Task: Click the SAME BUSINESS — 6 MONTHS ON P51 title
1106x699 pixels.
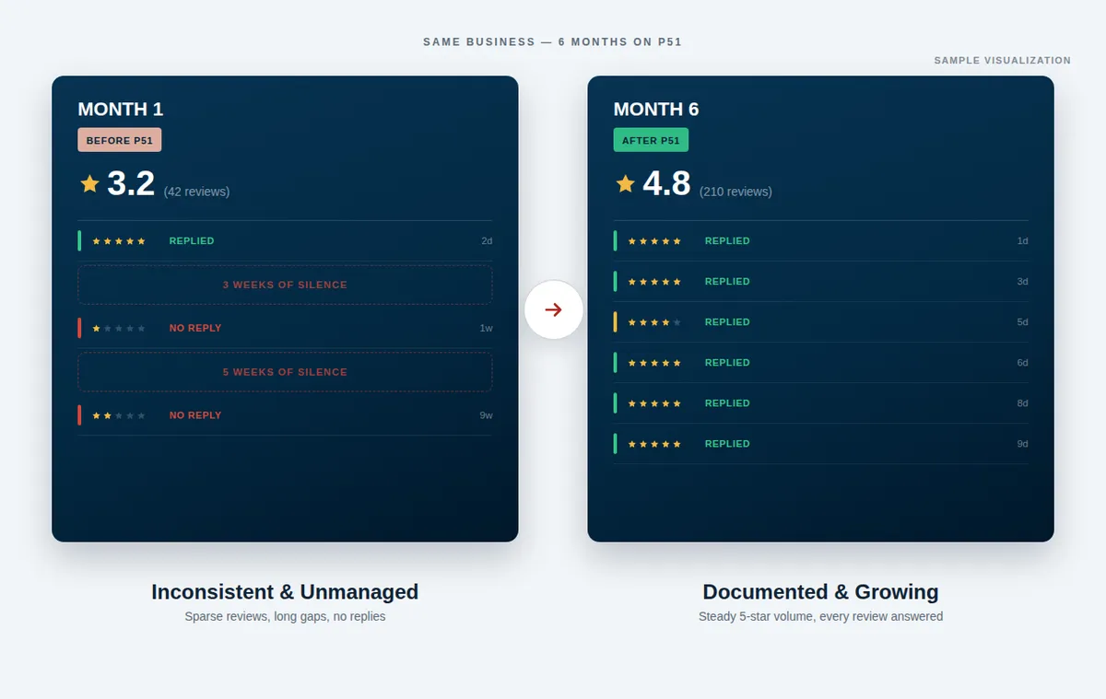Action: point(553,42)
